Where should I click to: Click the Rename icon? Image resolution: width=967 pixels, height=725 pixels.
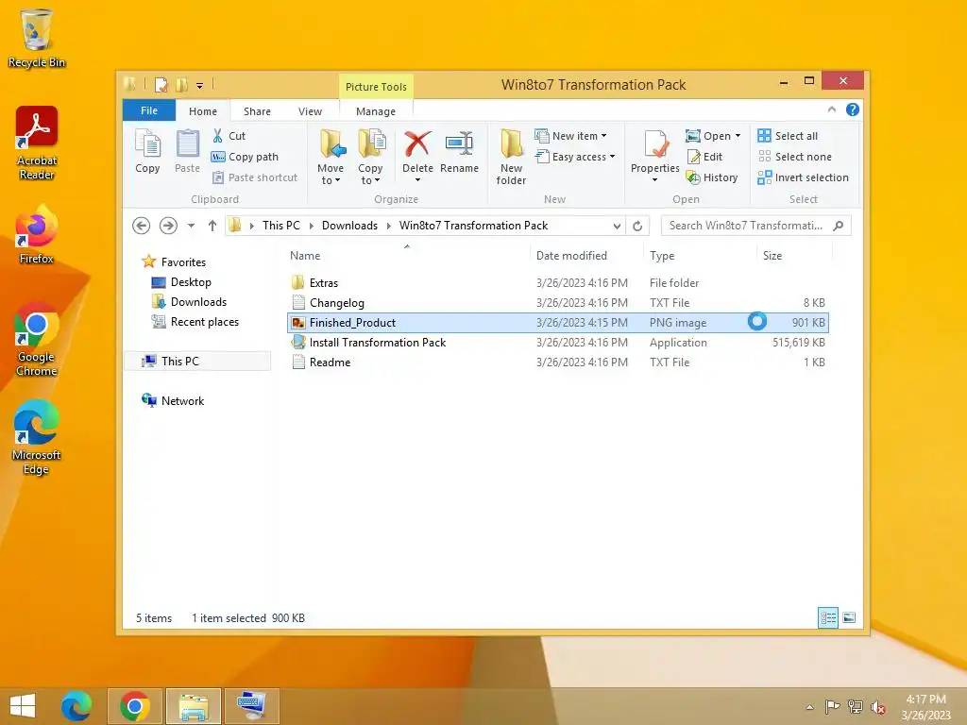click(x=460, y=143)
